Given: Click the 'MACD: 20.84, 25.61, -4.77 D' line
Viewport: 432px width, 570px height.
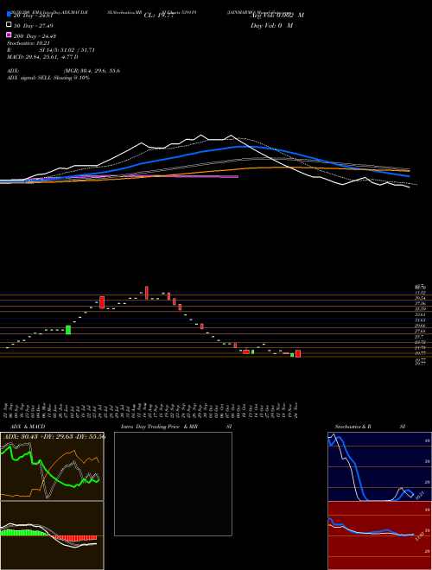Looking at the screenshot, I should pyautogui.click(x=42, y=57).
